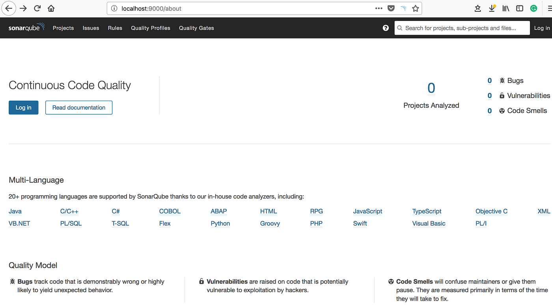The image size is (552, 307).
Task: Click the magnifier icon in the search box
Action: (400, 28)
